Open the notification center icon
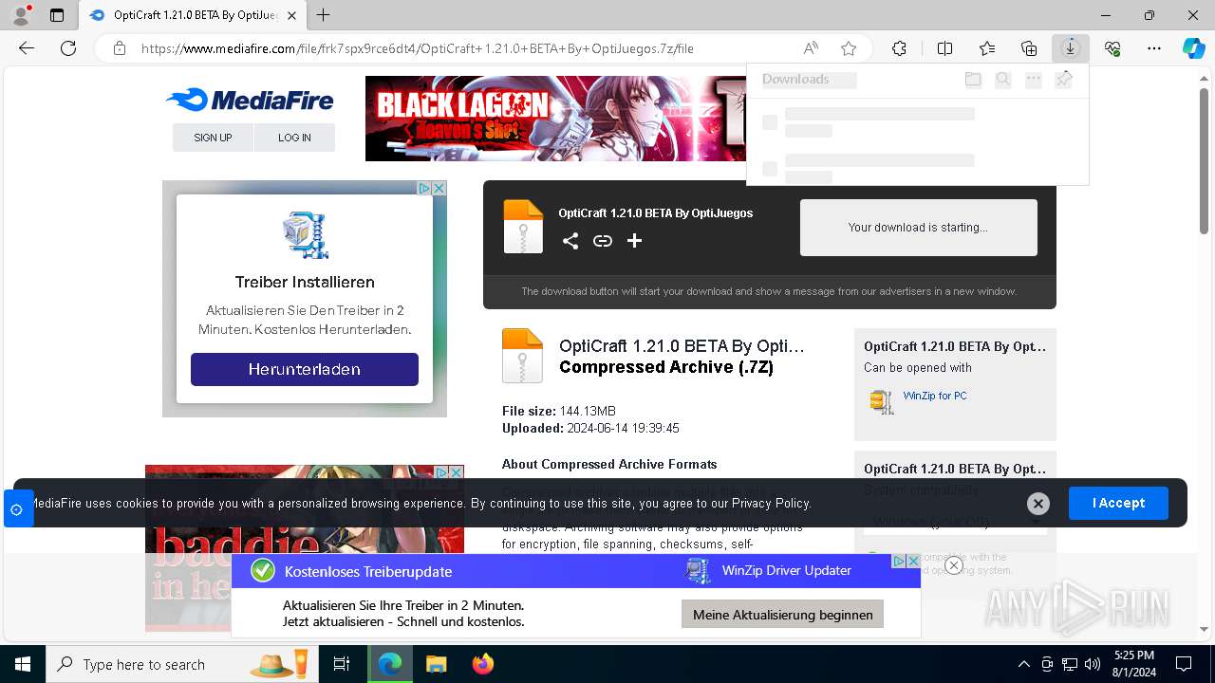 coord(1184,664)
